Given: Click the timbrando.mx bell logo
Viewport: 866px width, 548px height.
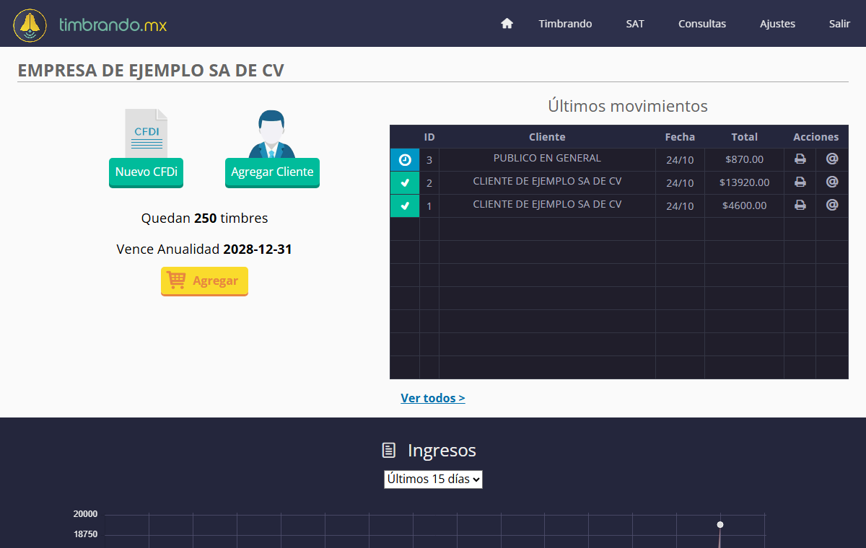Looking at the screenshot, I should (30, 25).
